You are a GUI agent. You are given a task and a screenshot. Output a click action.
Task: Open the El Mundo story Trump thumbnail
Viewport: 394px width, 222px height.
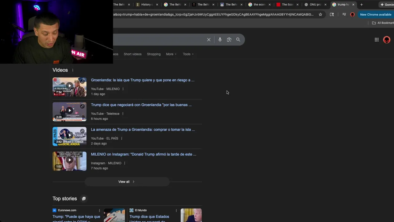pyautogui.click(x=191, y=215)
